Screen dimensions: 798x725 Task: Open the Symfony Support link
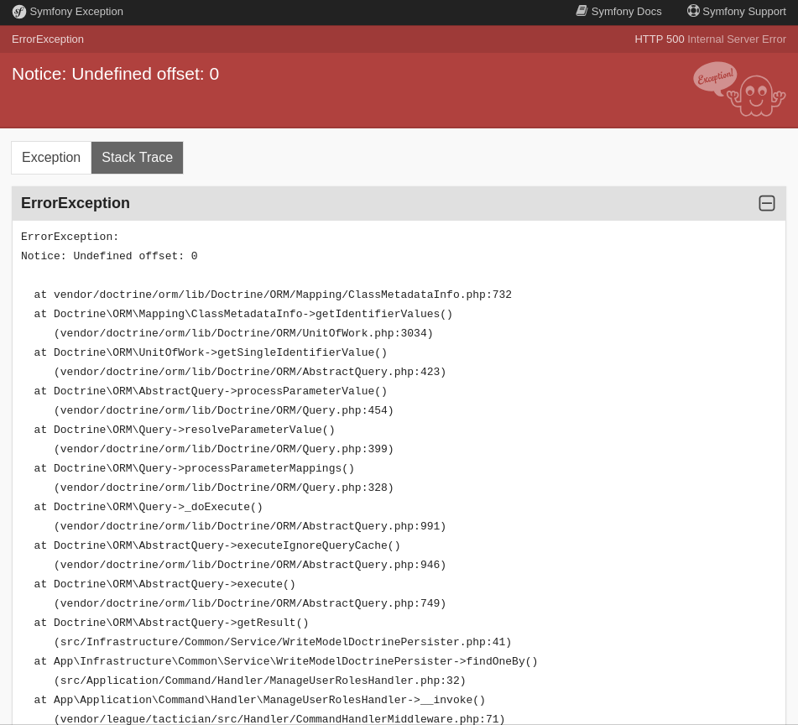tap(743, 11)
